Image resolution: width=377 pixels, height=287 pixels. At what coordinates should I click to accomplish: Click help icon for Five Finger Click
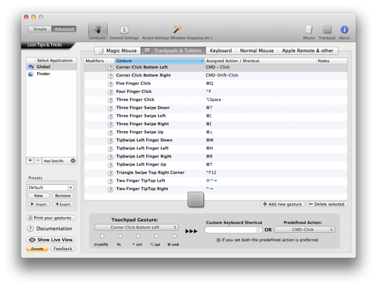point(110,84)
